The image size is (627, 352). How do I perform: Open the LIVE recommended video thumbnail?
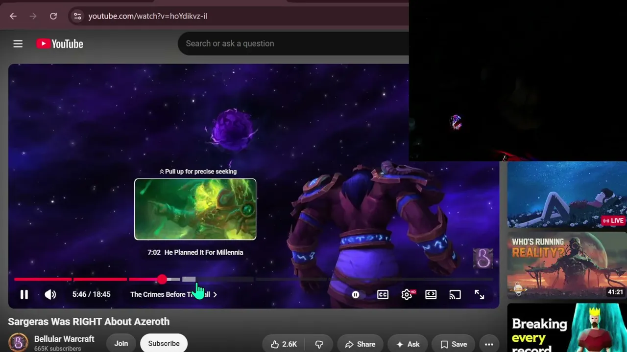[567, 195]
